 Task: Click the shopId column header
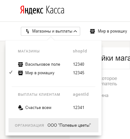click(80, 51)
